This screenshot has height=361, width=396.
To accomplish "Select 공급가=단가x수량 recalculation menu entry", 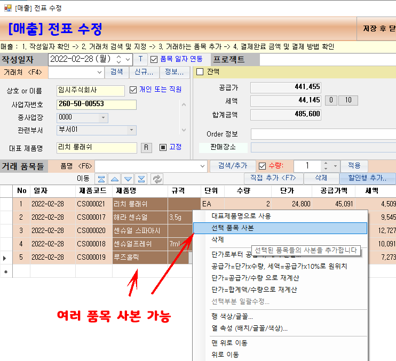I will point(280,266).
